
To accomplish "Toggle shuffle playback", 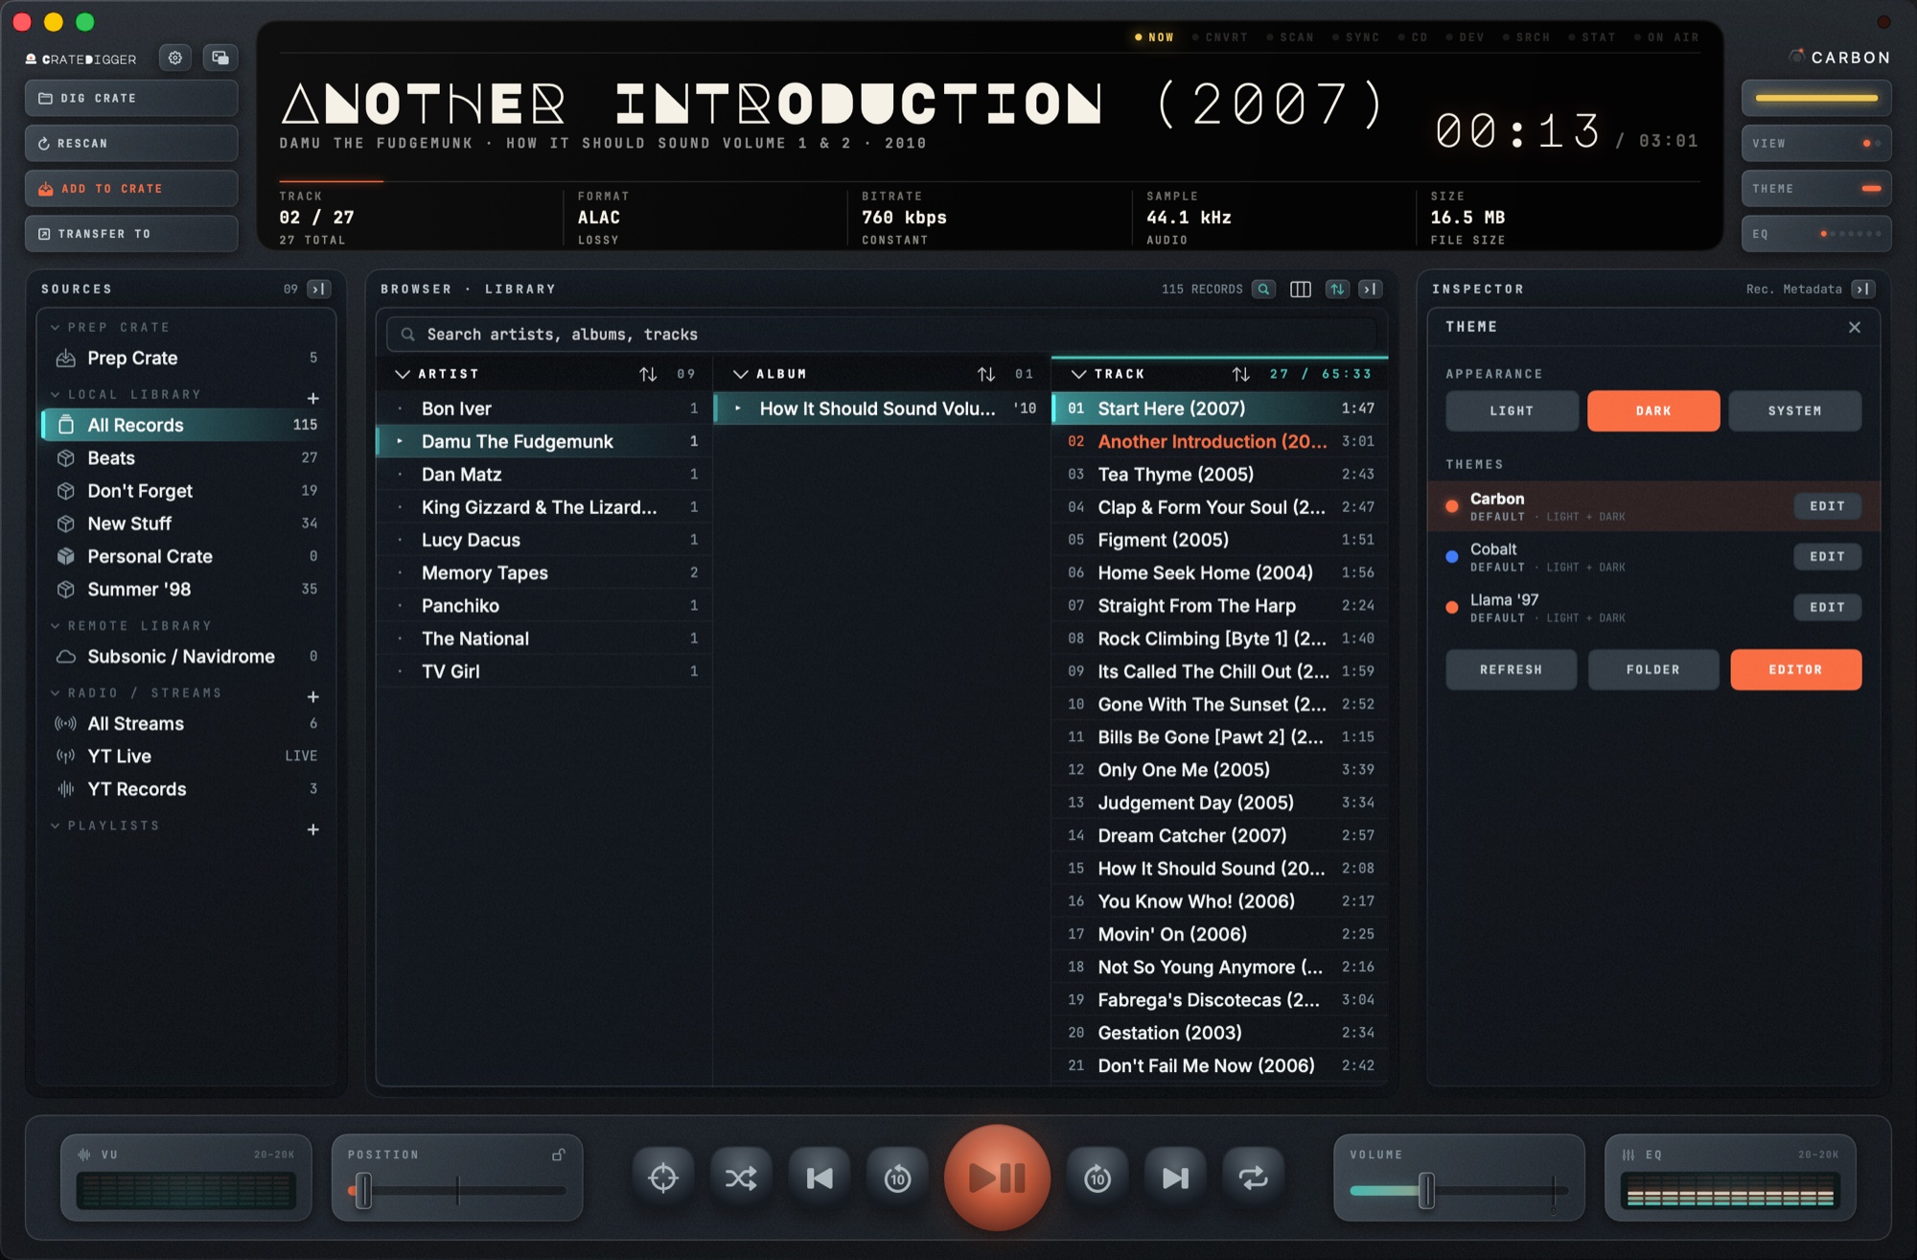I will coord(741,1178).
